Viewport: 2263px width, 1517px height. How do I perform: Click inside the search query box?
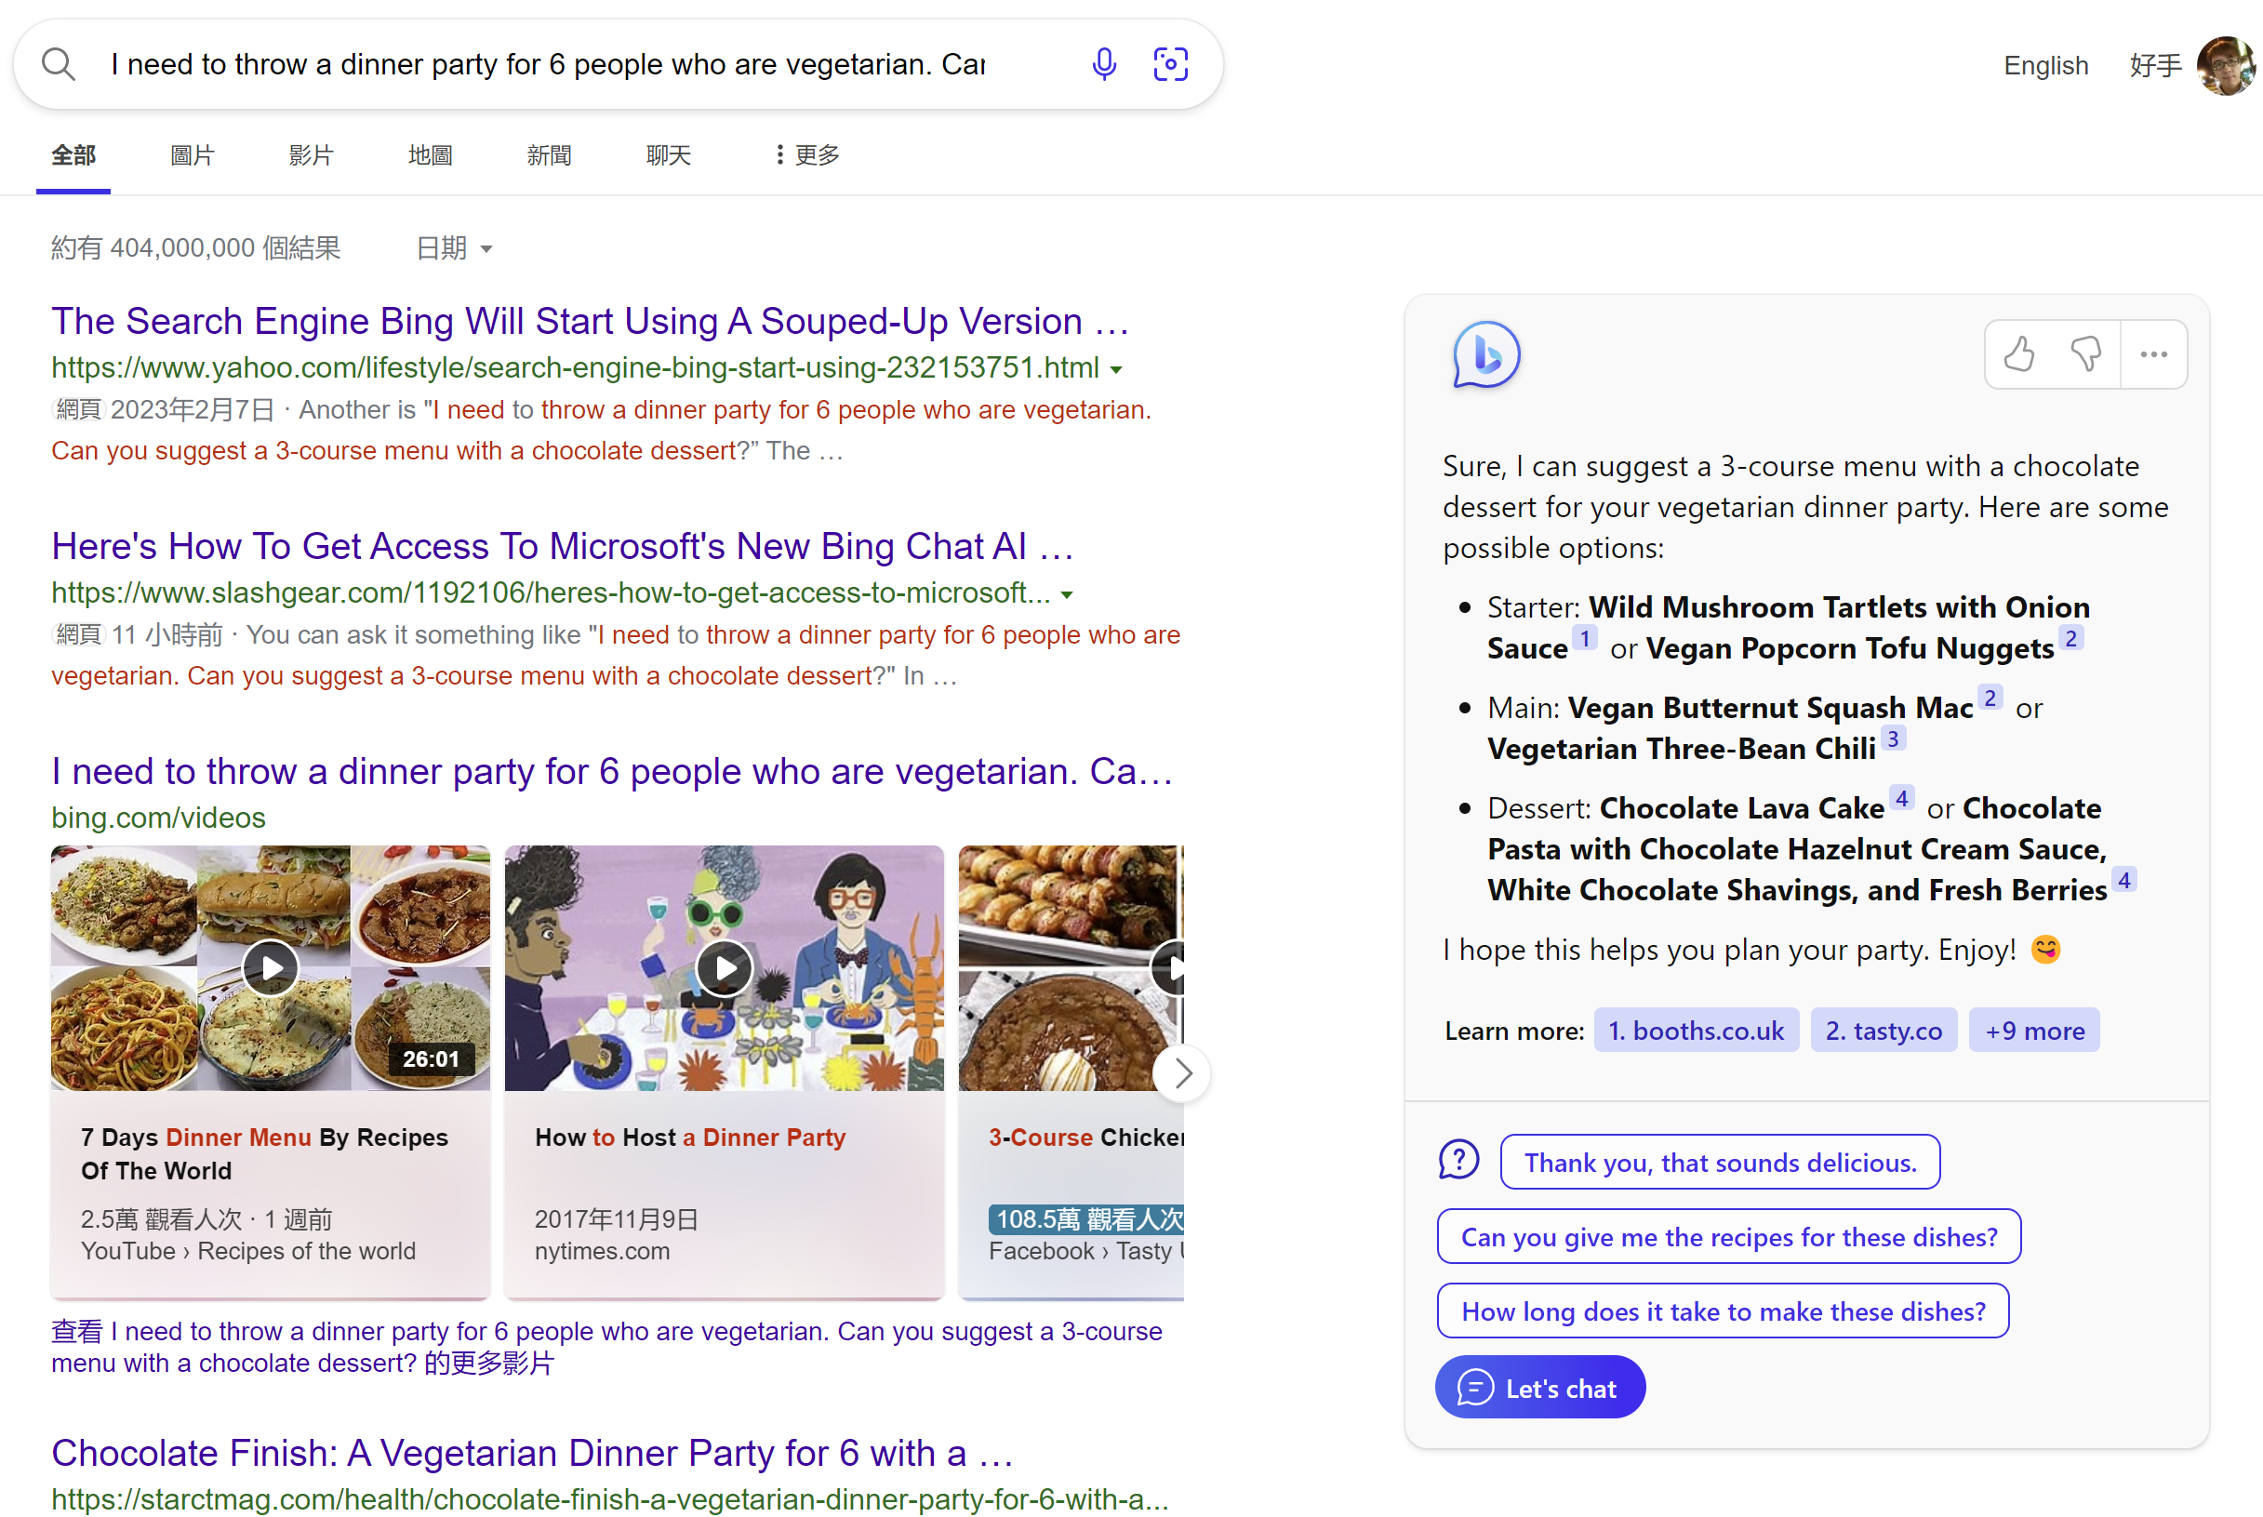point(547,64)
